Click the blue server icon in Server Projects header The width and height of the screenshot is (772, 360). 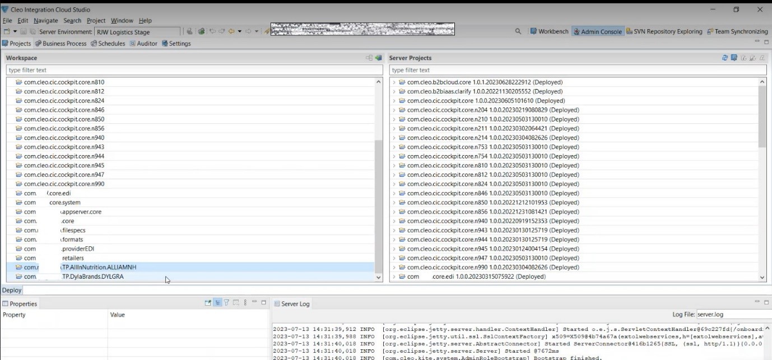pos(734,58)
